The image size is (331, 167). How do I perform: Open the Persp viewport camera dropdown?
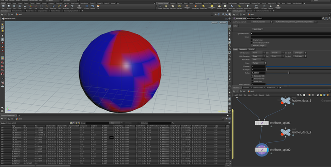click(x=215, y=23)
